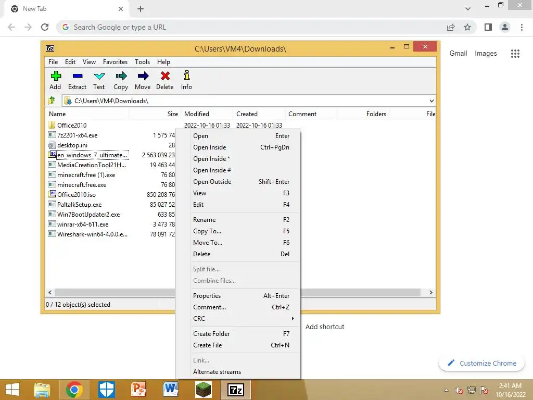Select PaltalkSetup.exe file
This screenshot has width=533, height=400.
pos(79,204)
